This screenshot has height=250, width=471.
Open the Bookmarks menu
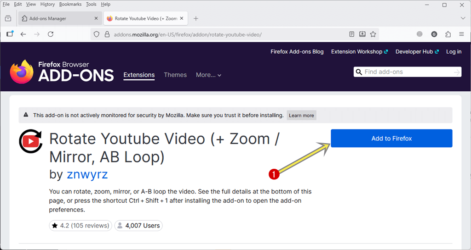click(70, 4)
